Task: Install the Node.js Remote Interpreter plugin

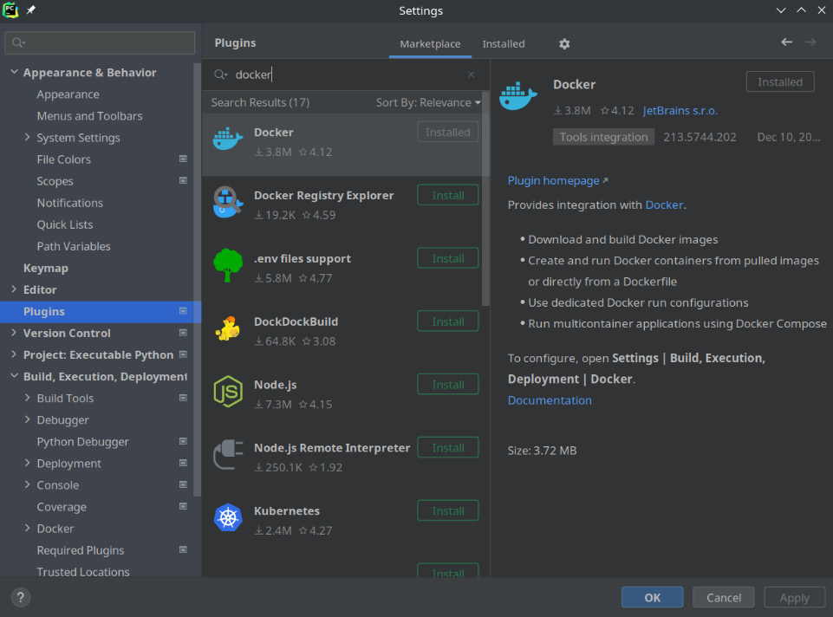Action: click(448, 448)
